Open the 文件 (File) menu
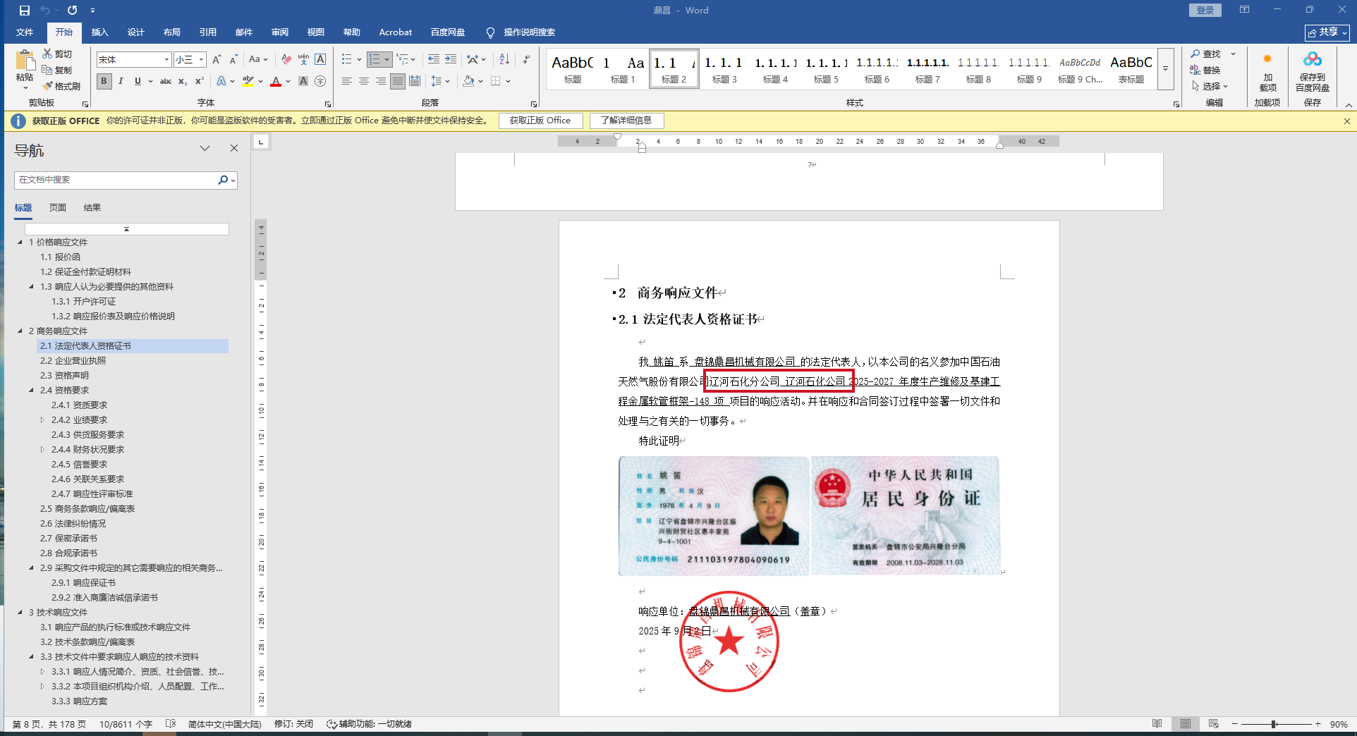This screenshot has height=736, width=1357. 25,32
